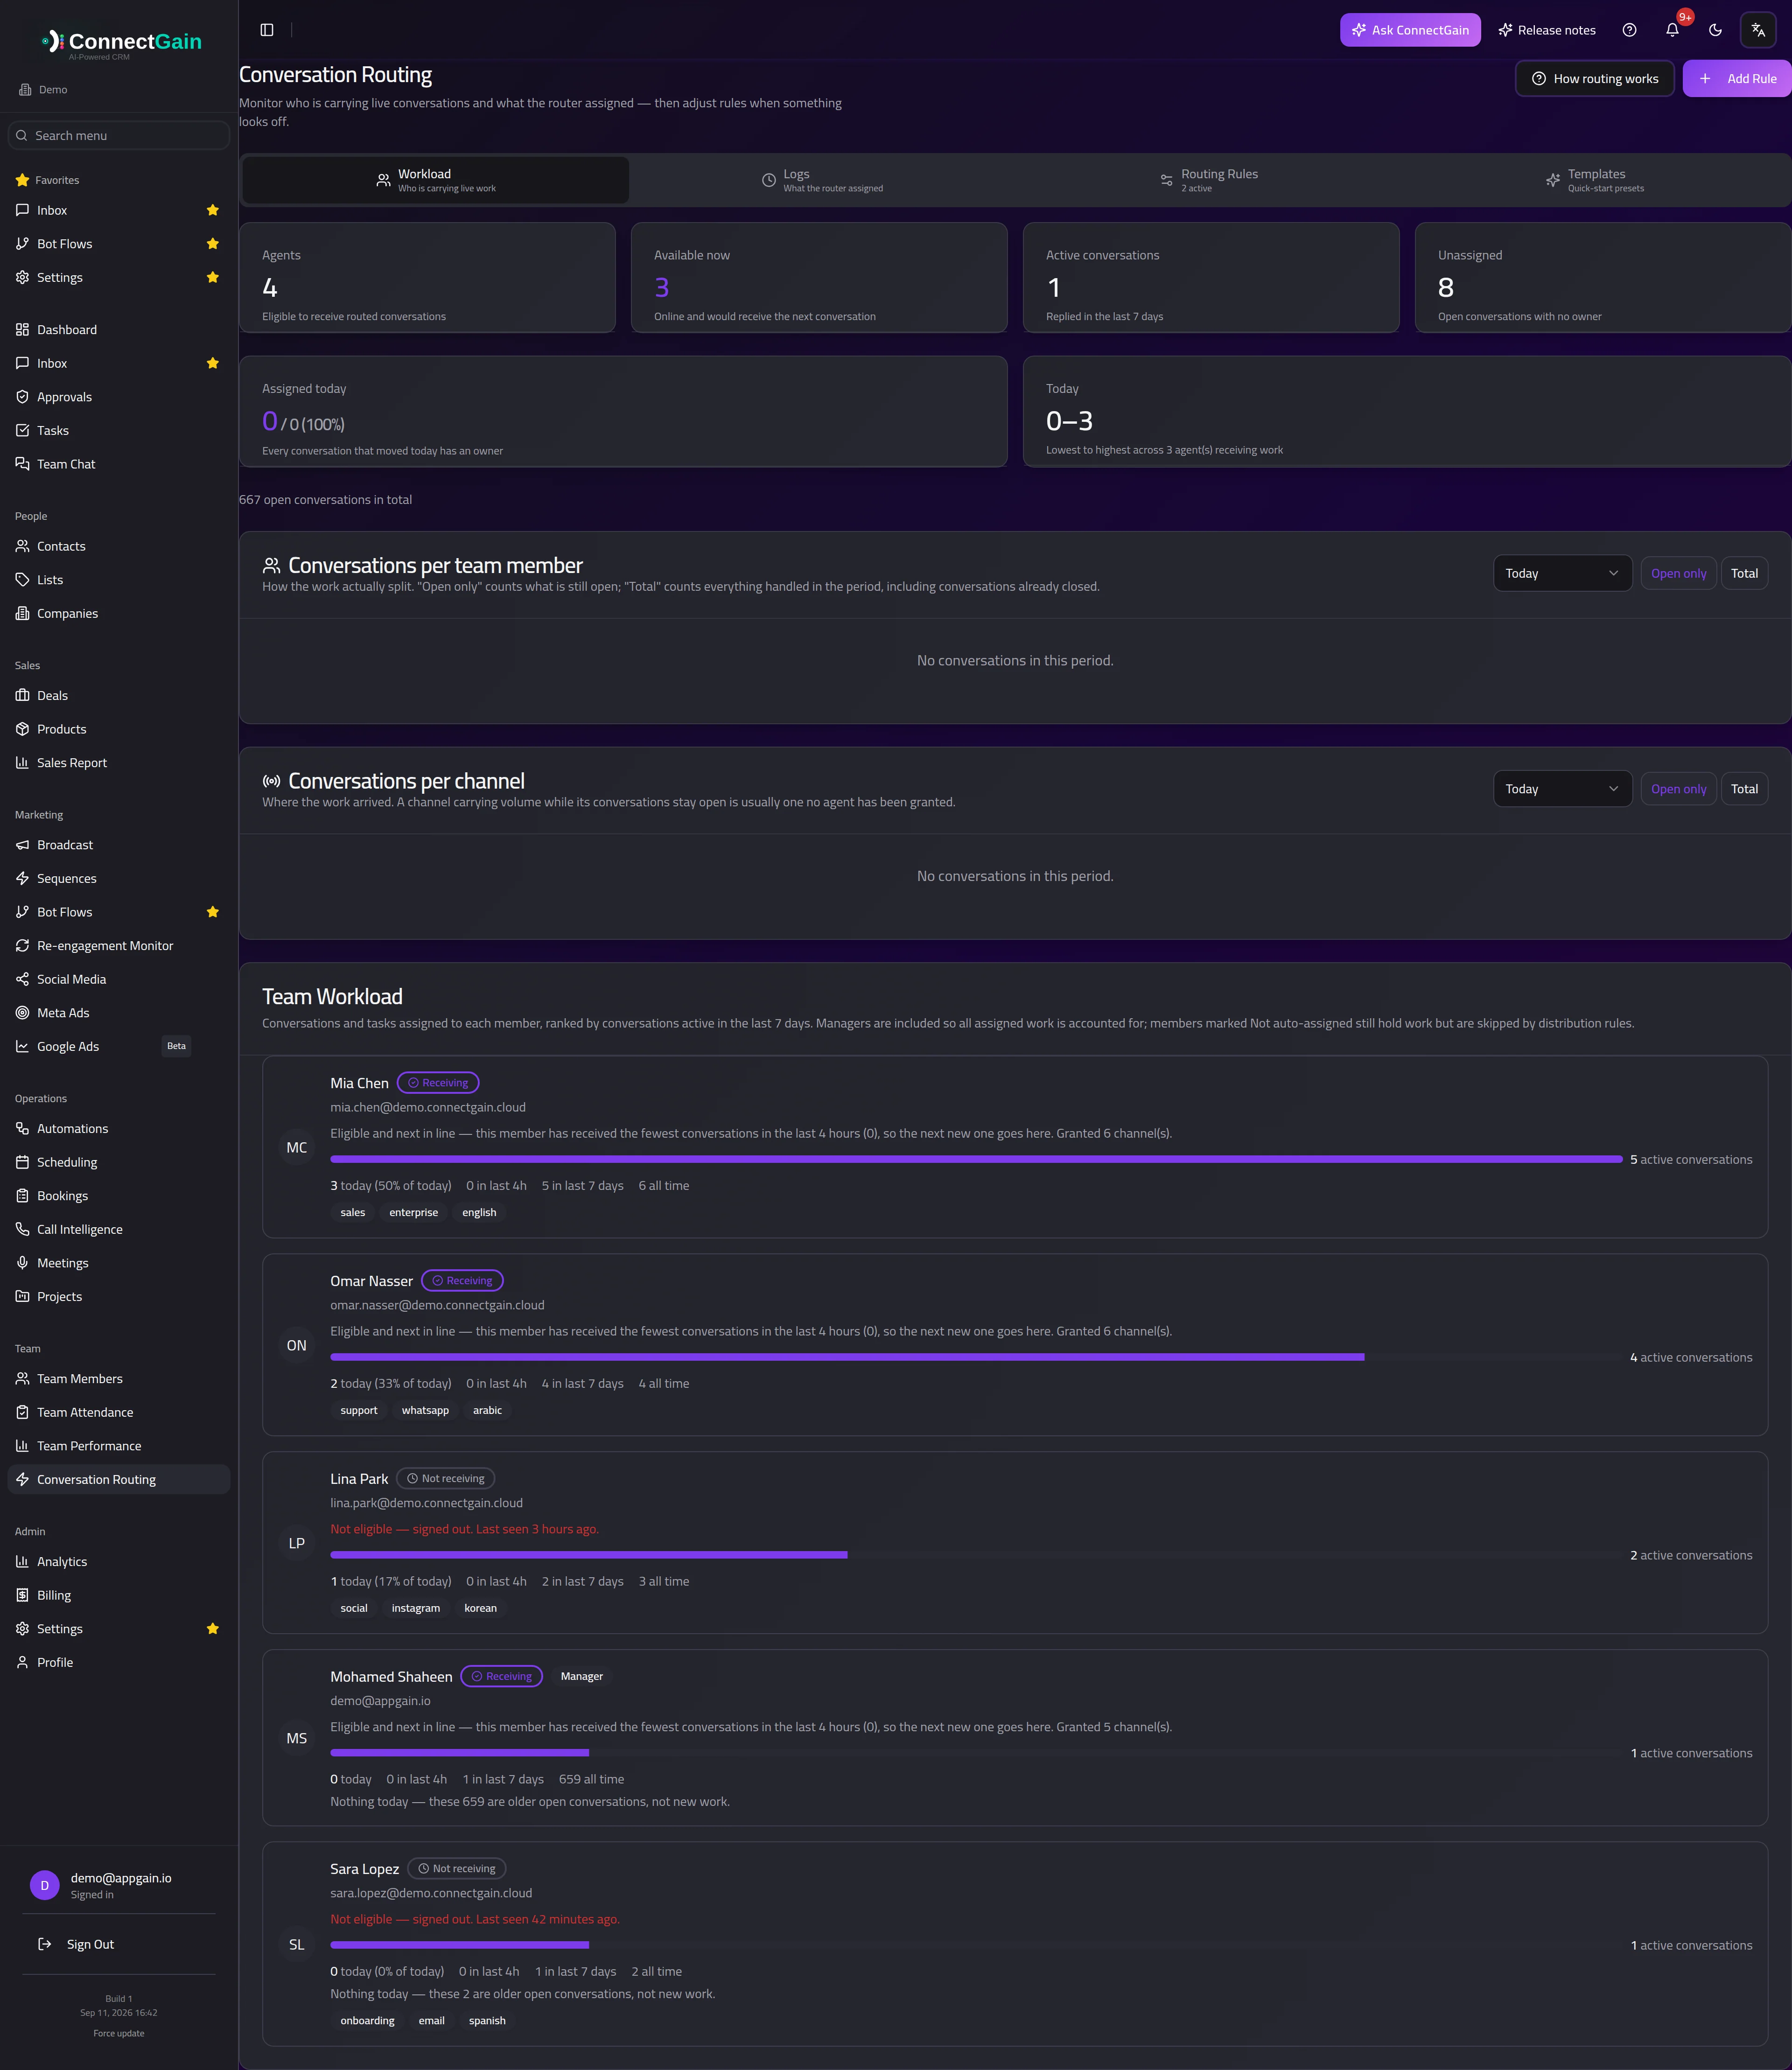The width and height of the screenshot is (1792, 2070).
Task: Select Open only for Conversations per channel
Action: [1678, 789]
